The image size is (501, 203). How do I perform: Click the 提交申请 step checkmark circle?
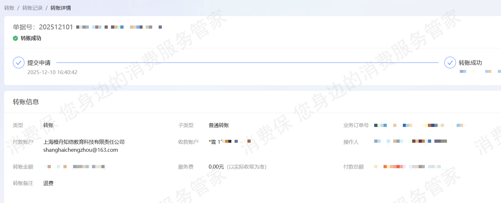pos(19,63)
